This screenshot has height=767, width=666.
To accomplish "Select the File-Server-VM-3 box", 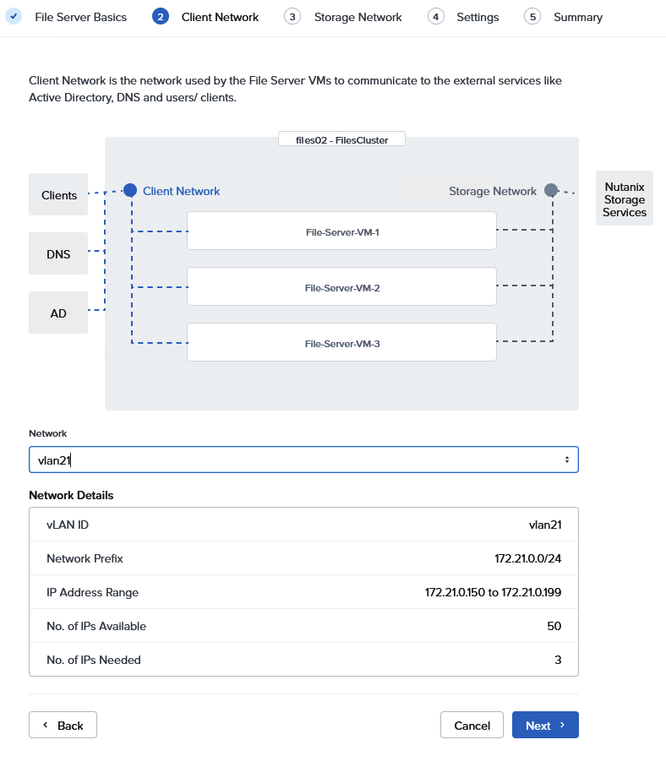I will click(x=341, y=343).
